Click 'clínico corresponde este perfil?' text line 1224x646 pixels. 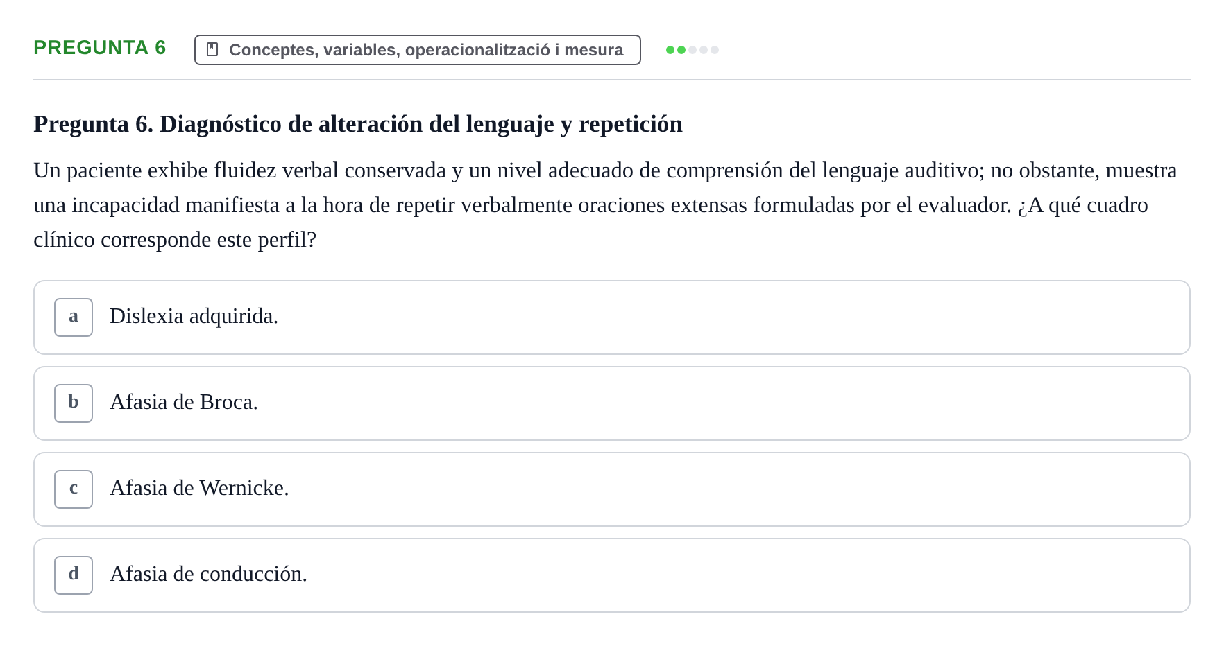coord(175,240)
